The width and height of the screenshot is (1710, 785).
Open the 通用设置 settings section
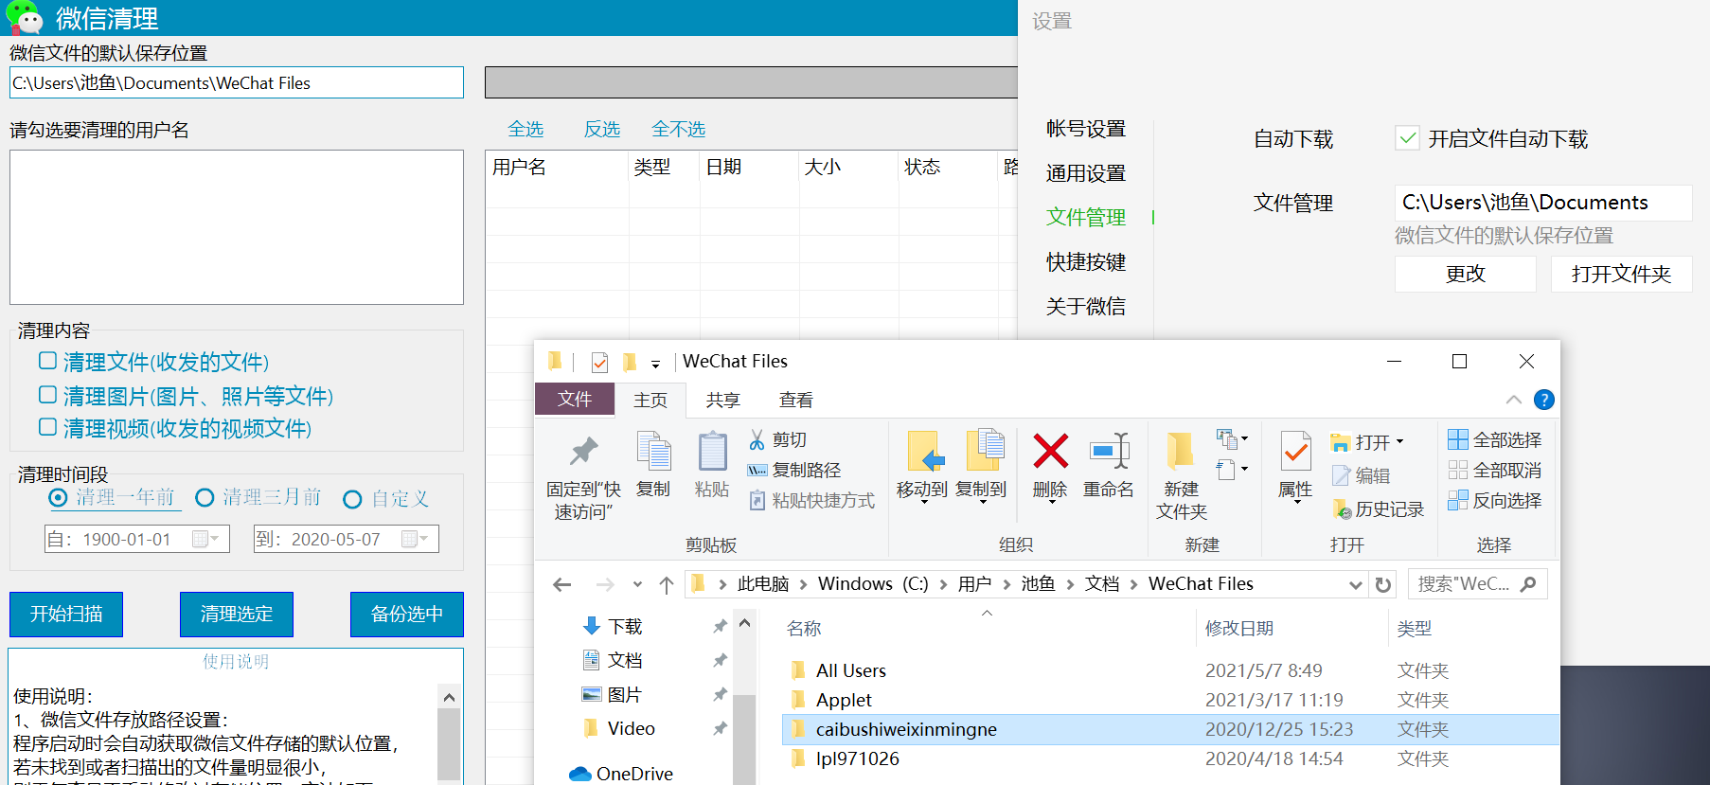[1085, 173]
